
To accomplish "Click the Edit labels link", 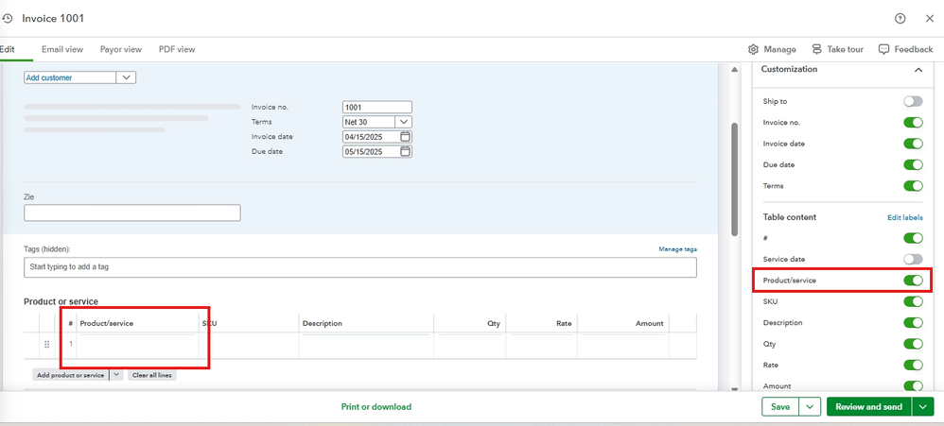I will point(905,217).
